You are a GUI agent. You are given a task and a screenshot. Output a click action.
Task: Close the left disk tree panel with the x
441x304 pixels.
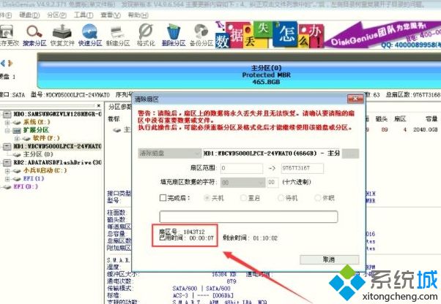tap(99, 106)
